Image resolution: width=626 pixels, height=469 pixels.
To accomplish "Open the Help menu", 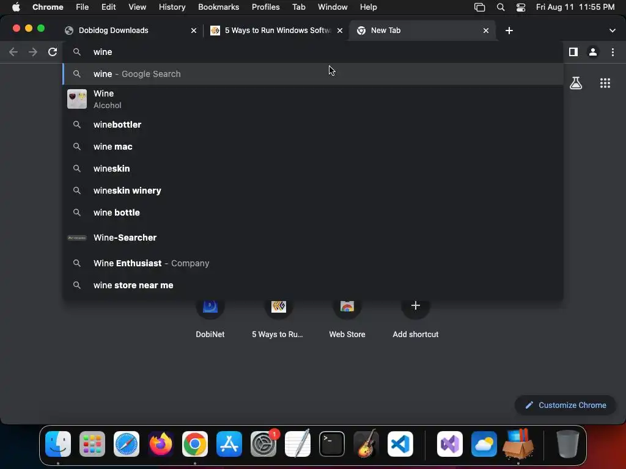I will [368, 7].
